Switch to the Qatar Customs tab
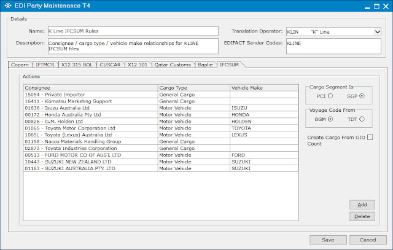 [x=173, y=64]
